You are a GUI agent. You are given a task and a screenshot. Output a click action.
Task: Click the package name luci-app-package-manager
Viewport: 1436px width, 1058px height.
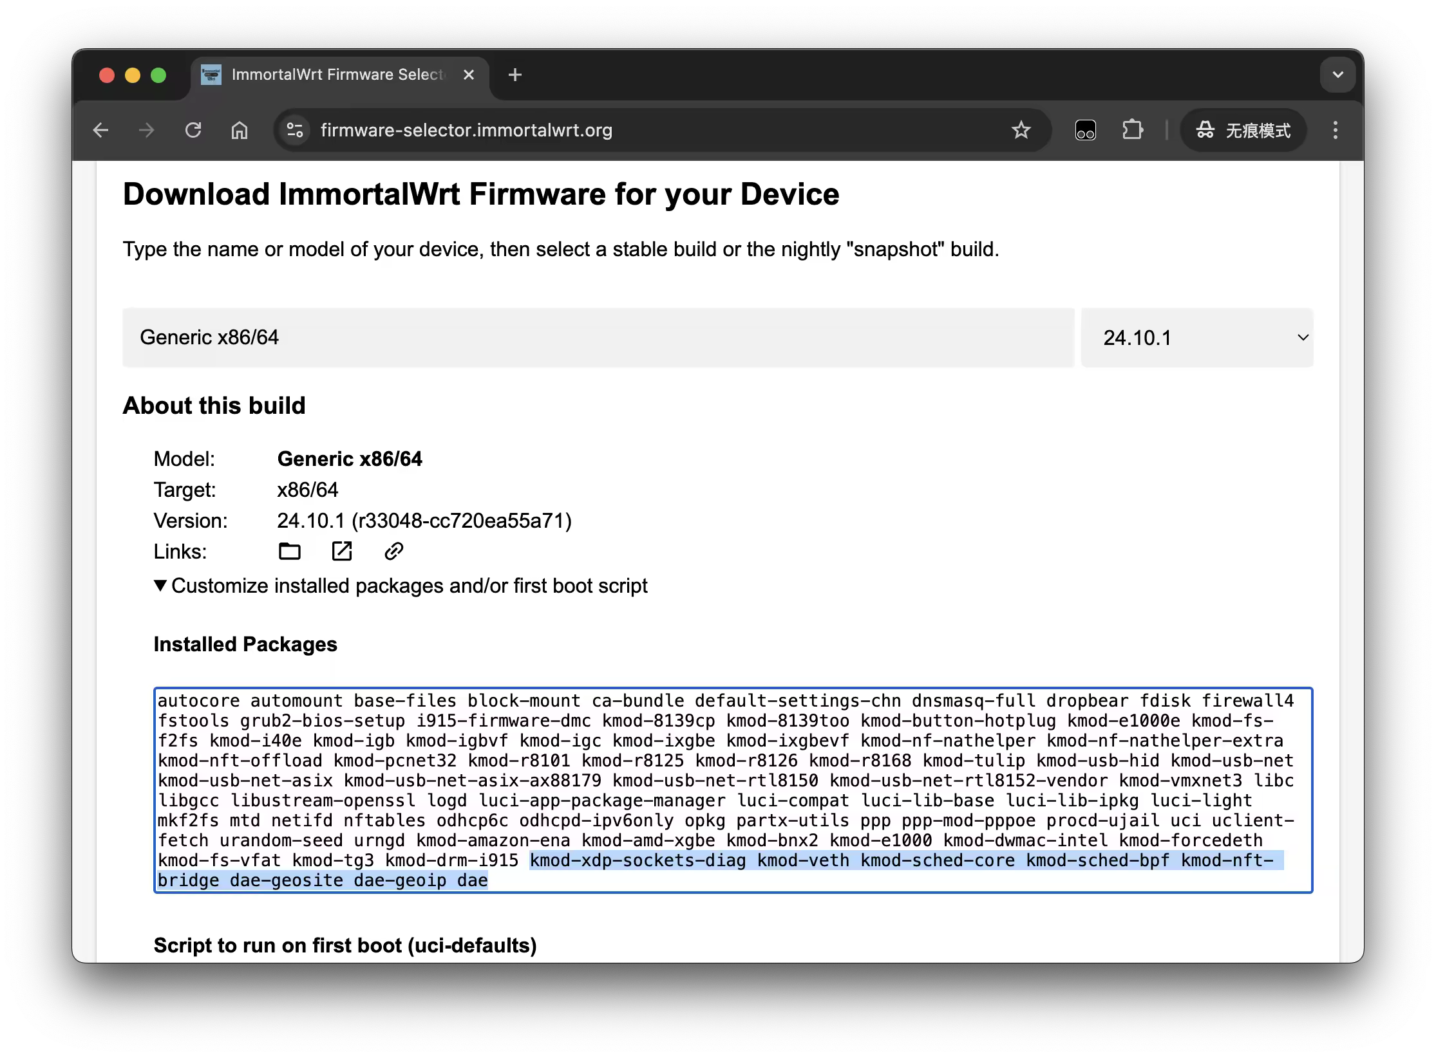602,801
